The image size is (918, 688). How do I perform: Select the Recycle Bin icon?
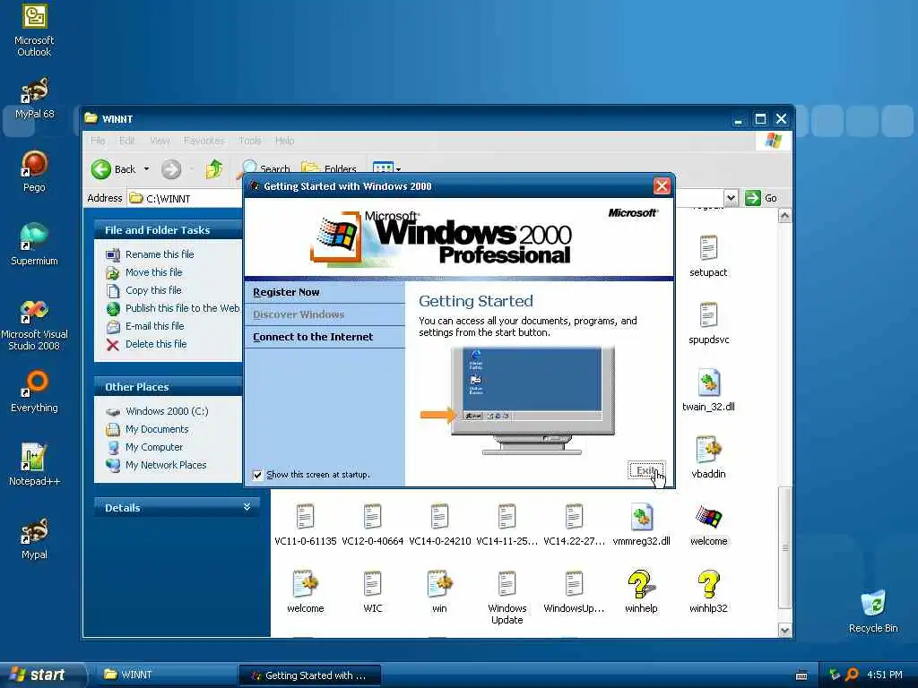873,611
